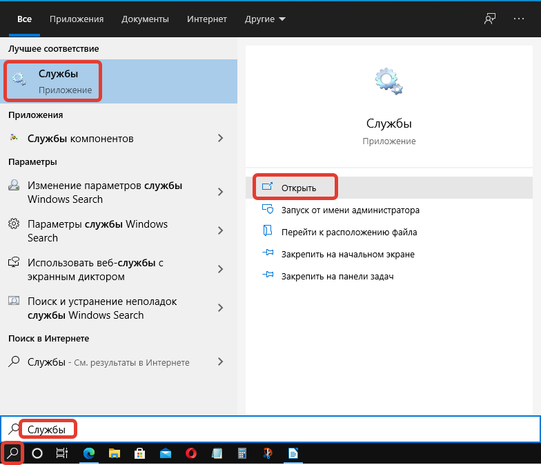
Task: Choose Закрепить на начальном экране
Action: [389, 254]
